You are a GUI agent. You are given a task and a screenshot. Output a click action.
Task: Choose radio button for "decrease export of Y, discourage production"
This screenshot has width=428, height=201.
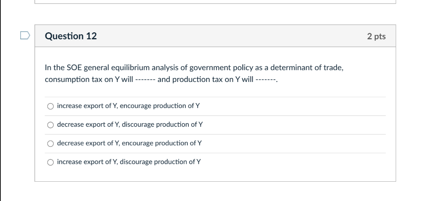coord(50,125)
